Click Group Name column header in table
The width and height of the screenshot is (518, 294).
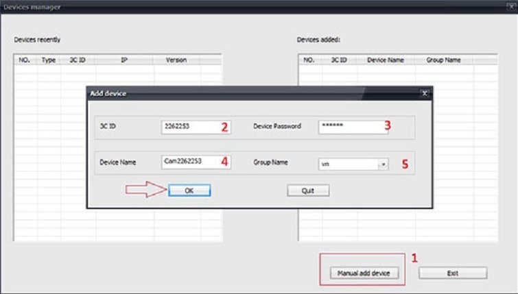443,60
